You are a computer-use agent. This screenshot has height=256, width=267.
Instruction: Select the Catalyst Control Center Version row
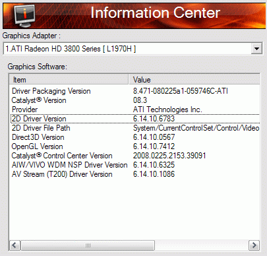[x=135, y=156]
